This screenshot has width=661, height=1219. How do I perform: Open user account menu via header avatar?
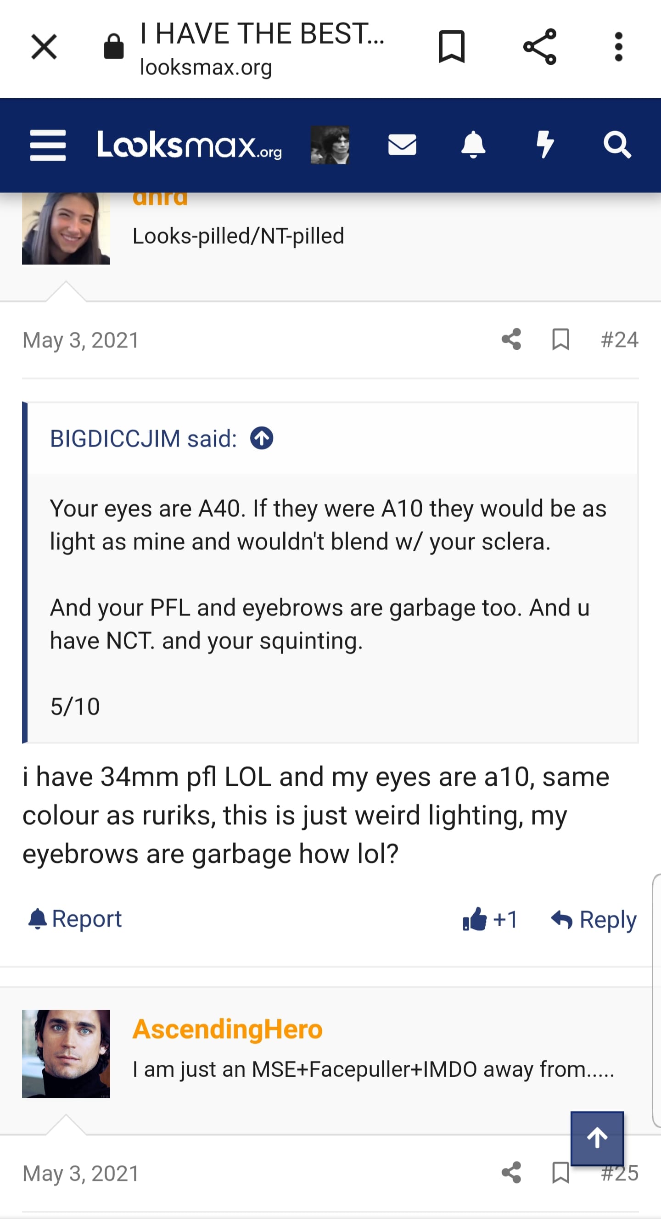(x=330, y=145)
